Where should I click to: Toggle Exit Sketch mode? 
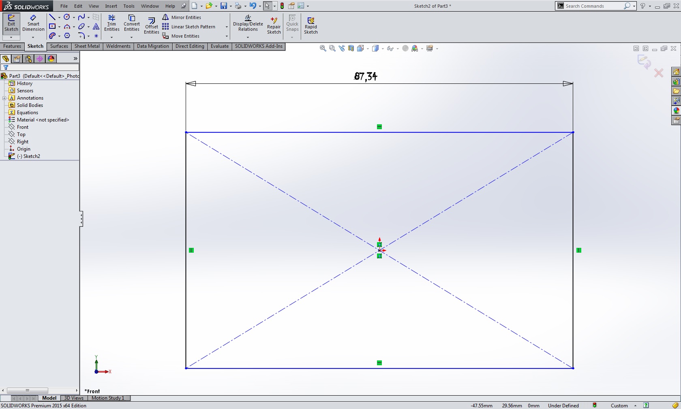(11, 23)
